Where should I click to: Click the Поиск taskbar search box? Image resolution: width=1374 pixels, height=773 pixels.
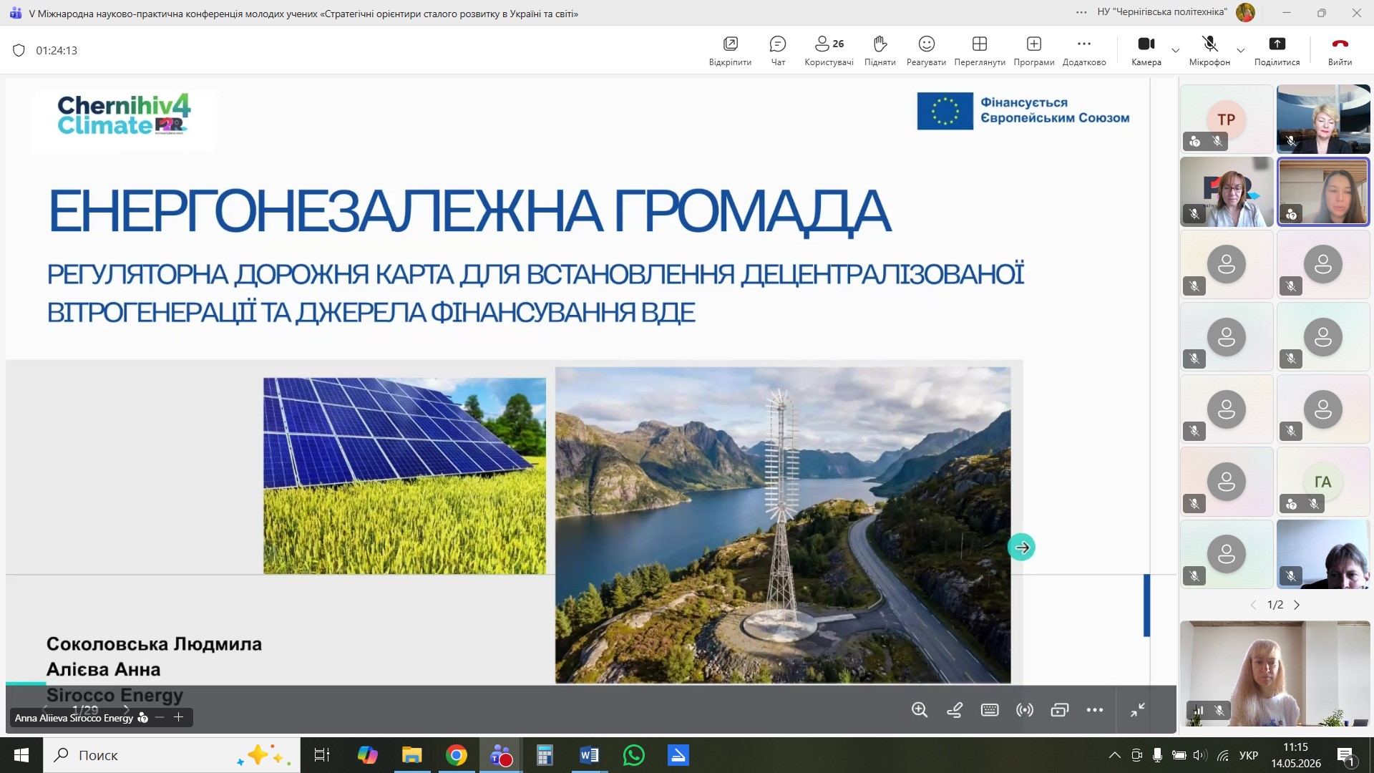[172, 755]
